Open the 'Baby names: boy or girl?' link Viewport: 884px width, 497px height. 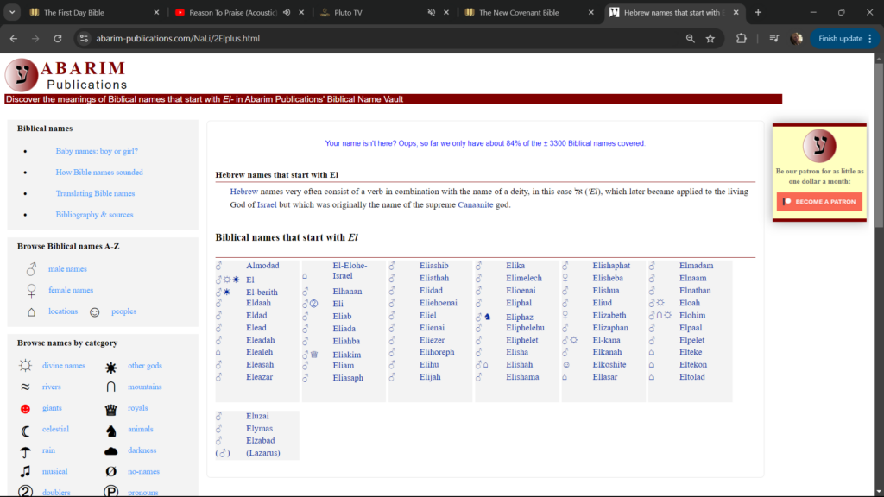pos(97,151)
